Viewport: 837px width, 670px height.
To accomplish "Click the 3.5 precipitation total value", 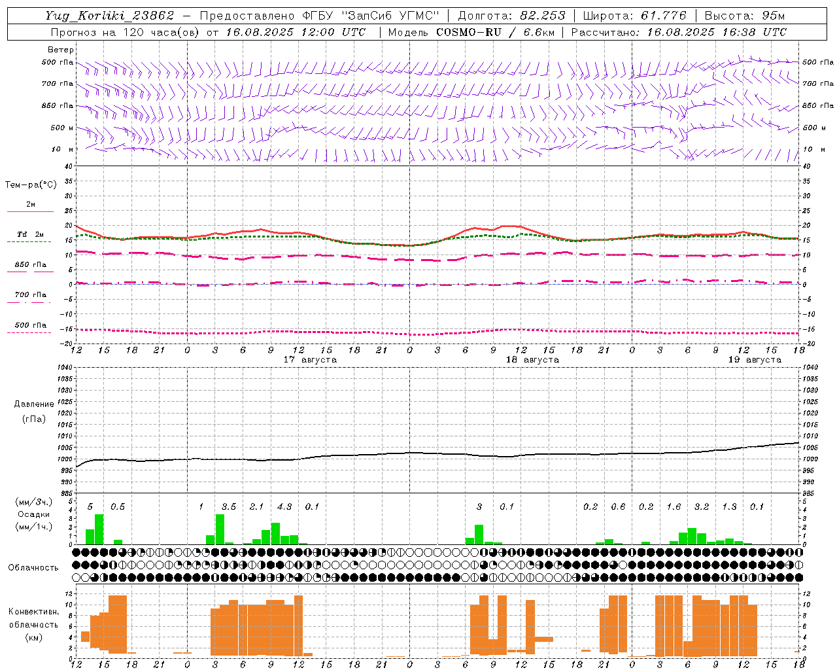I will [x=229, y=507].
